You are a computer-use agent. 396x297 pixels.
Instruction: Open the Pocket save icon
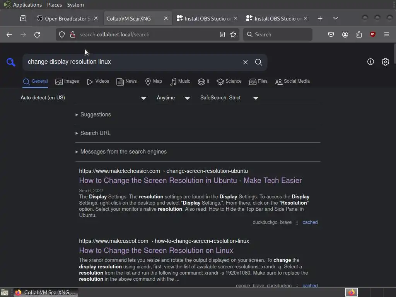tap(331, 34)
